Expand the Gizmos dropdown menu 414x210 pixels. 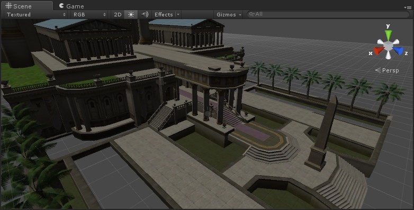(x=229, y=14)
